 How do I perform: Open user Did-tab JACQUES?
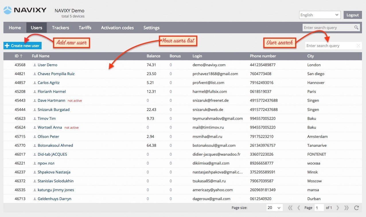(52, 154)
